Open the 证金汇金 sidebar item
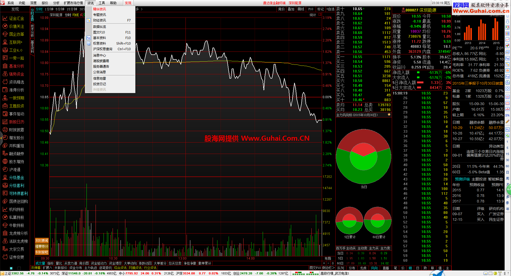 [x=13, y=18]
